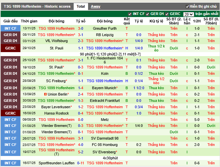Click the Thua 1/2 kèo result for St. Pauli cup
The image size is (220, 167).
pyautogui.click(x=156, y=48)
